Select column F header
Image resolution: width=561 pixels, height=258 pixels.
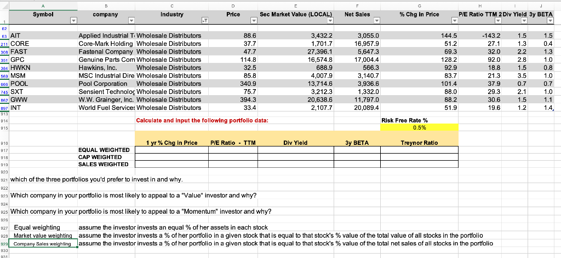click(x=357, y=6)
